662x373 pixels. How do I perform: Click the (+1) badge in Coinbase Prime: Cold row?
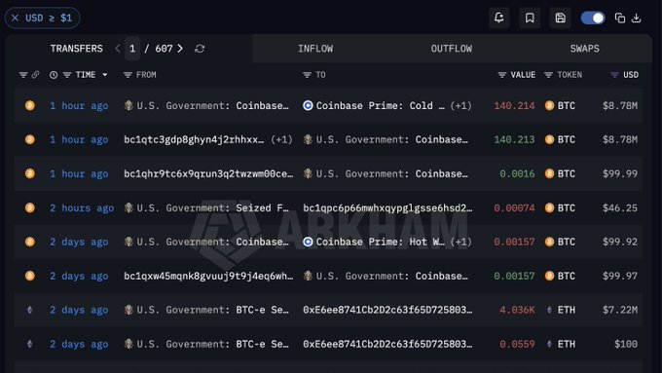point(460,105)
